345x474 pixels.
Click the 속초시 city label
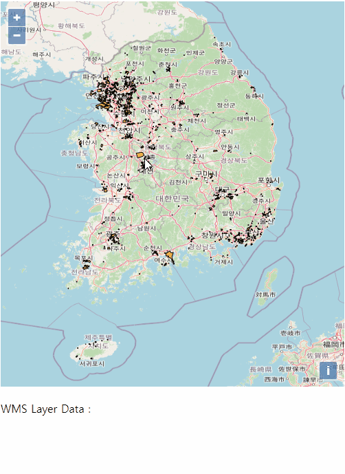222,44
